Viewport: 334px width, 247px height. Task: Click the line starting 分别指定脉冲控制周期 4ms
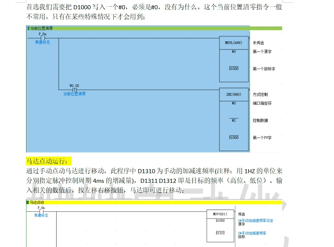point(154,181)
